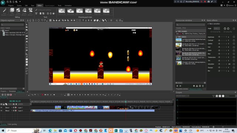
Task: Click the Objects explorer search field
Action: coord(12,25)
